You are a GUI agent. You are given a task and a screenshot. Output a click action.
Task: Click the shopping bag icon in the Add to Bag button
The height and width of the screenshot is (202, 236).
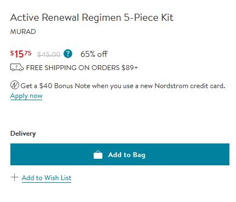tap(98, 155)
